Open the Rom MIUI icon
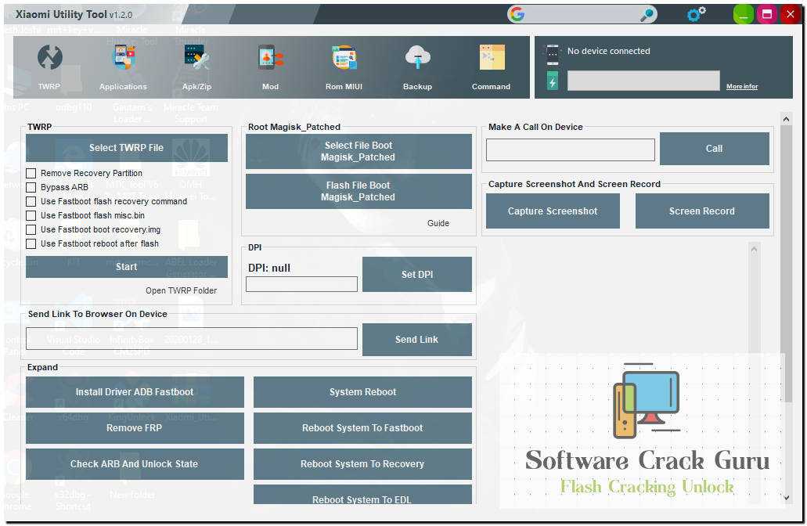Viewport: 807px width, 526px height. [x=344, y=57]
